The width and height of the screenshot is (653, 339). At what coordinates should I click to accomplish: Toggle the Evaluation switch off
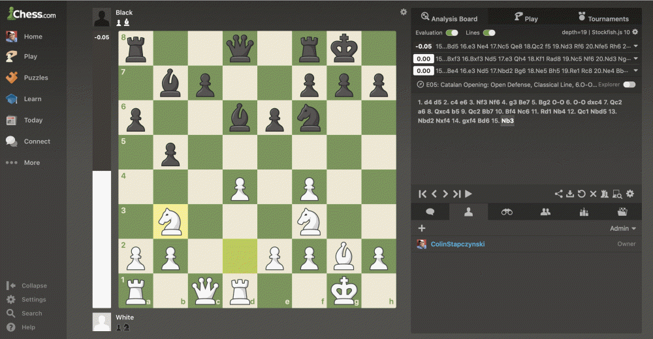(x=451, y=33)
